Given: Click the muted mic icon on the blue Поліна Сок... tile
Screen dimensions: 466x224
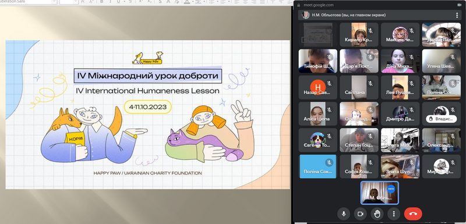Looking at the screenshot, I should click(x=329, y=162).
